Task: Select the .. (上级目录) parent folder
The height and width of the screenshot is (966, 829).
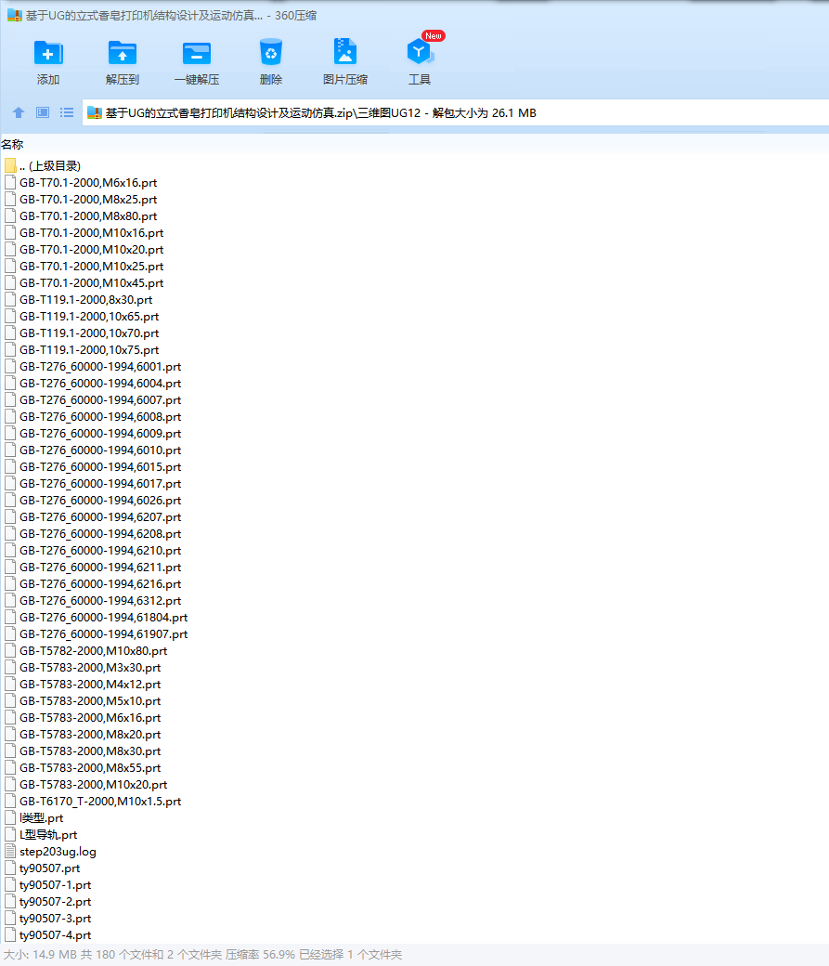Action: click(50, 165)
